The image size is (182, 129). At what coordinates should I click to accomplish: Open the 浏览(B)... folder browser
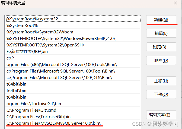pos(161,47)
